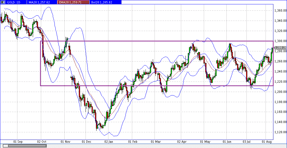Click the 02 Oct date label
Image resolution: width=287 pixels, height=148 pixels.
tap(41, 142)
